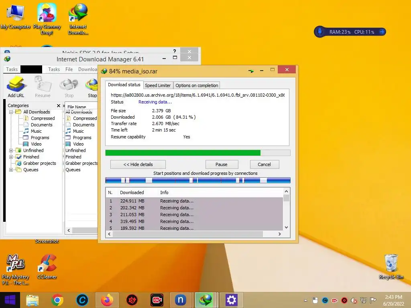Switch to Speed Limiter tab
Image resolution: width=411 pixels, height=308 pixels.
[158, 85]
